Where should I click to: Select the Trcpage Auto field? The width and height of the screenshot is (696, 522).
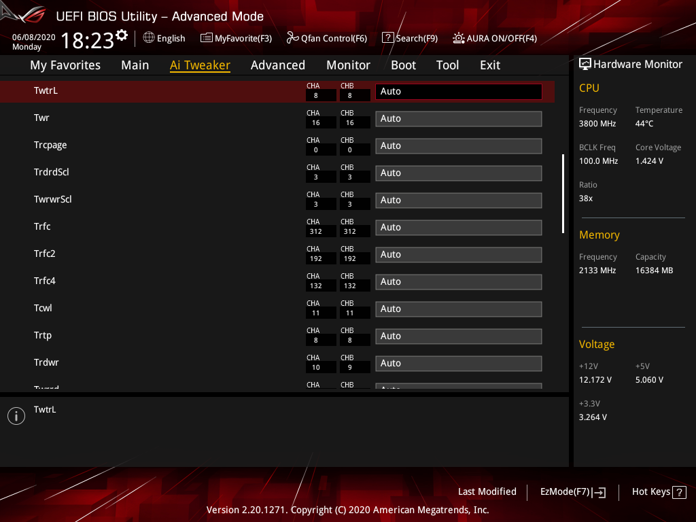[459, 145]
